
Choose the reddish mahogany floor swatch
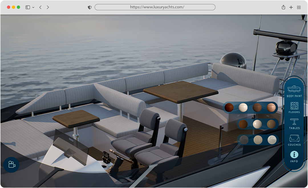tap(229, 108)
